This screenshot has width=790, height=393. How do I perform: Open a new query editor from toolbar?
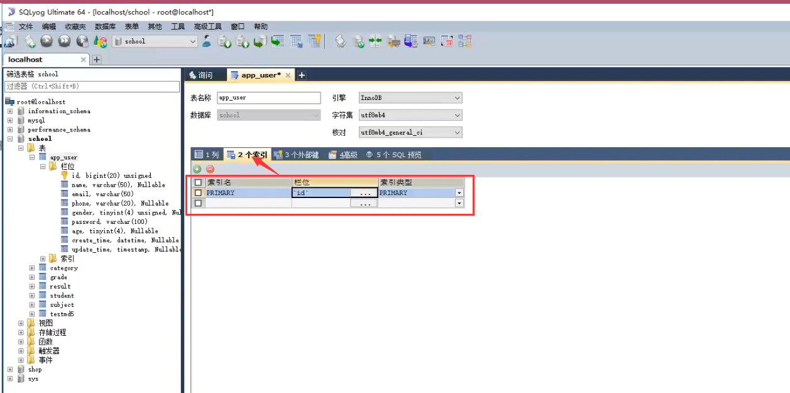click(30, 42)
